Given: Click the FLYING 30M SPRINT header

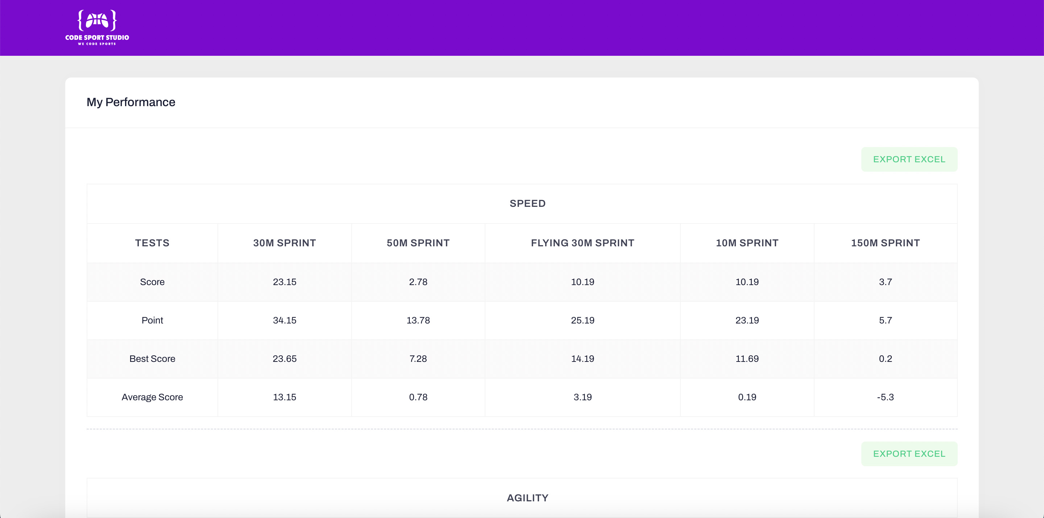Looking at the screenshot, I should click(582, 243).
